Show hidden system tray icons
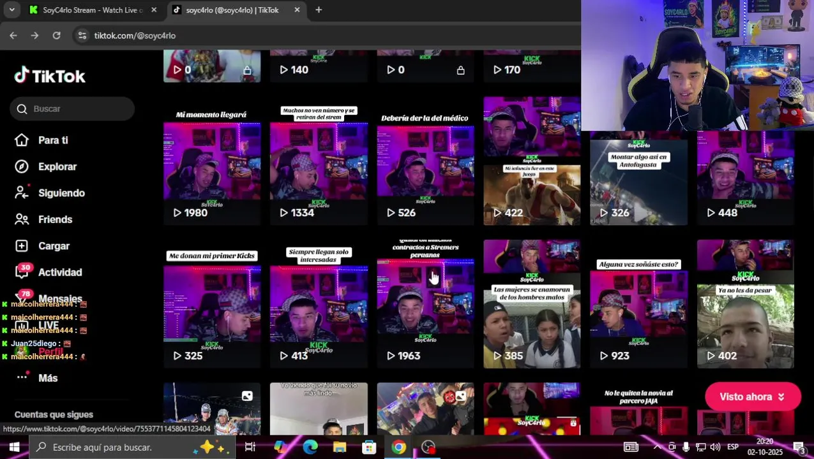 click(x=656, y=448)
